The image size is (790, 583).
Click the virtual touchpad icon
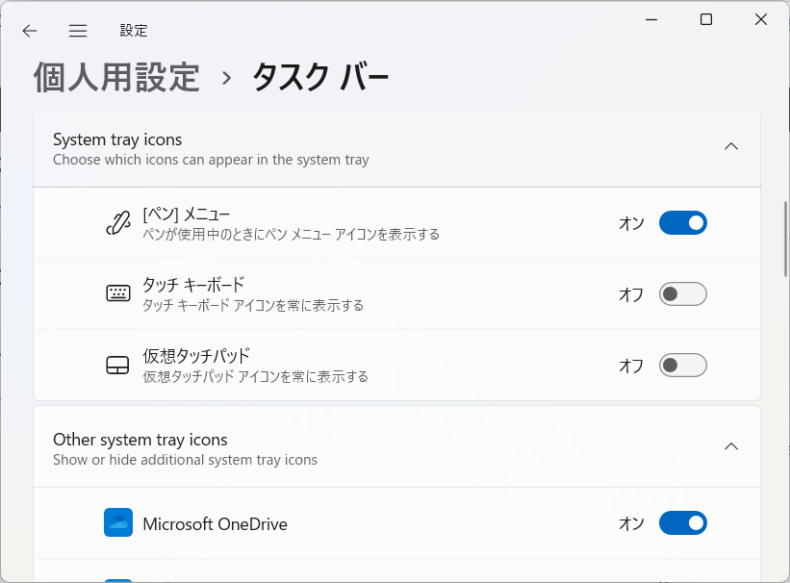coord(118,365)
